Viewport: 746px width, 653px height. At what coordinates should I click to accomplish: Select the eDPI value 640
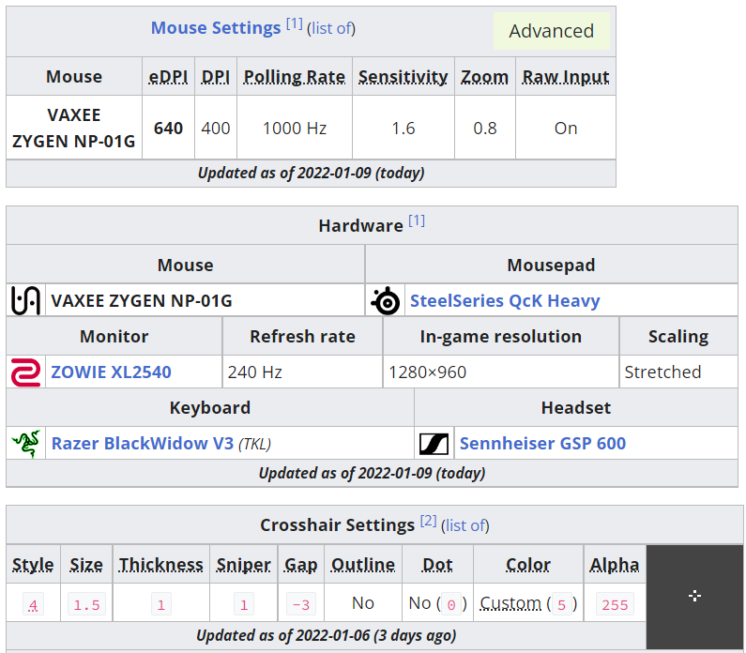[x=168, y=128]
